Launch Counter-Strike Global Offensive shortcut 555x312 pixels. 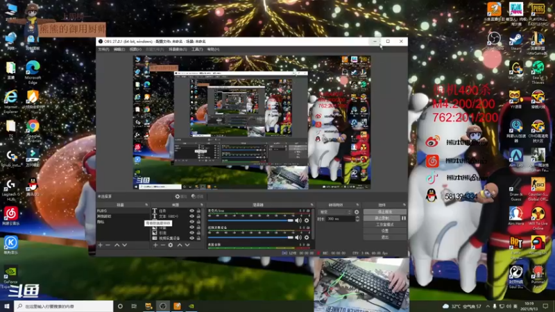pyautogui.click(x=538, y=189)
